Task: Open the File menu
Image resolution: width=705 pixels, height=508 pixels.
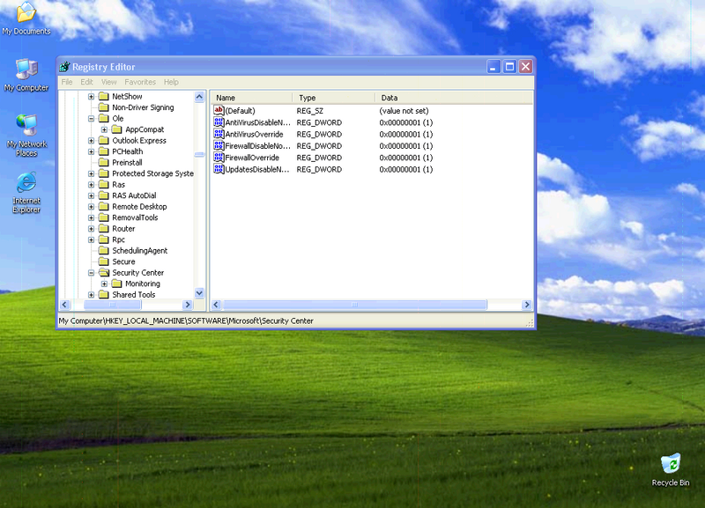Action: (67, 82)
